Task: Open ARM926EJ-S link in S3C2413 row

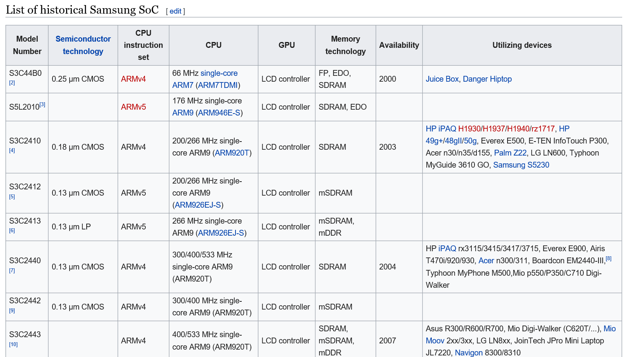Action: 221,233
